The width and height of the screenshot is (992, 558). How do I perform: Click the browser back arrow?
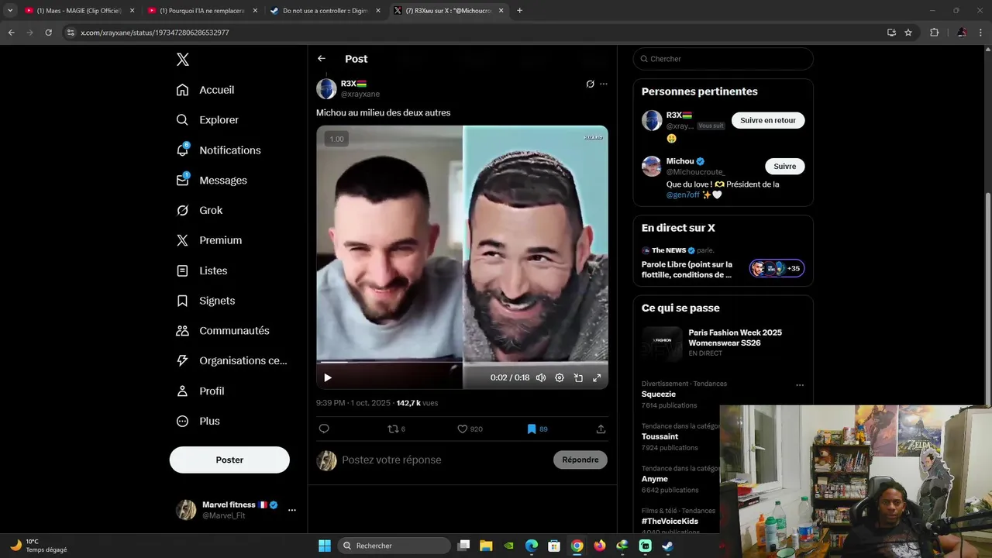tap(11, 33)
